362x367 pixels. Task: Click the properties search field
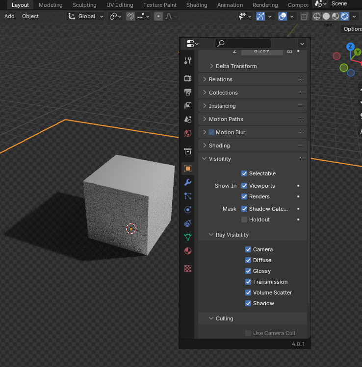(x=243, y=44)
